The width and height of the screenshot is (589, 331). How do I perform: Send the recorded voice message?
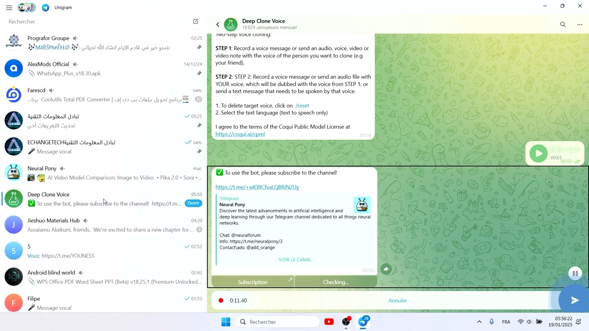(574, 300)
